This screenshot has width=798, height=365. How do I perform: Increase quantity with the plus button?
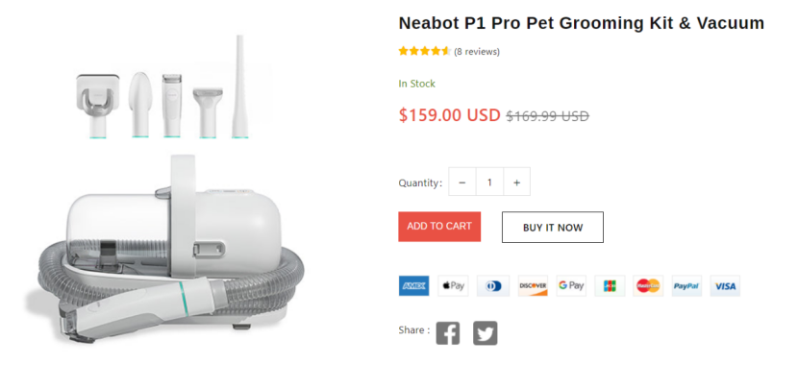[x=516, y=182]
